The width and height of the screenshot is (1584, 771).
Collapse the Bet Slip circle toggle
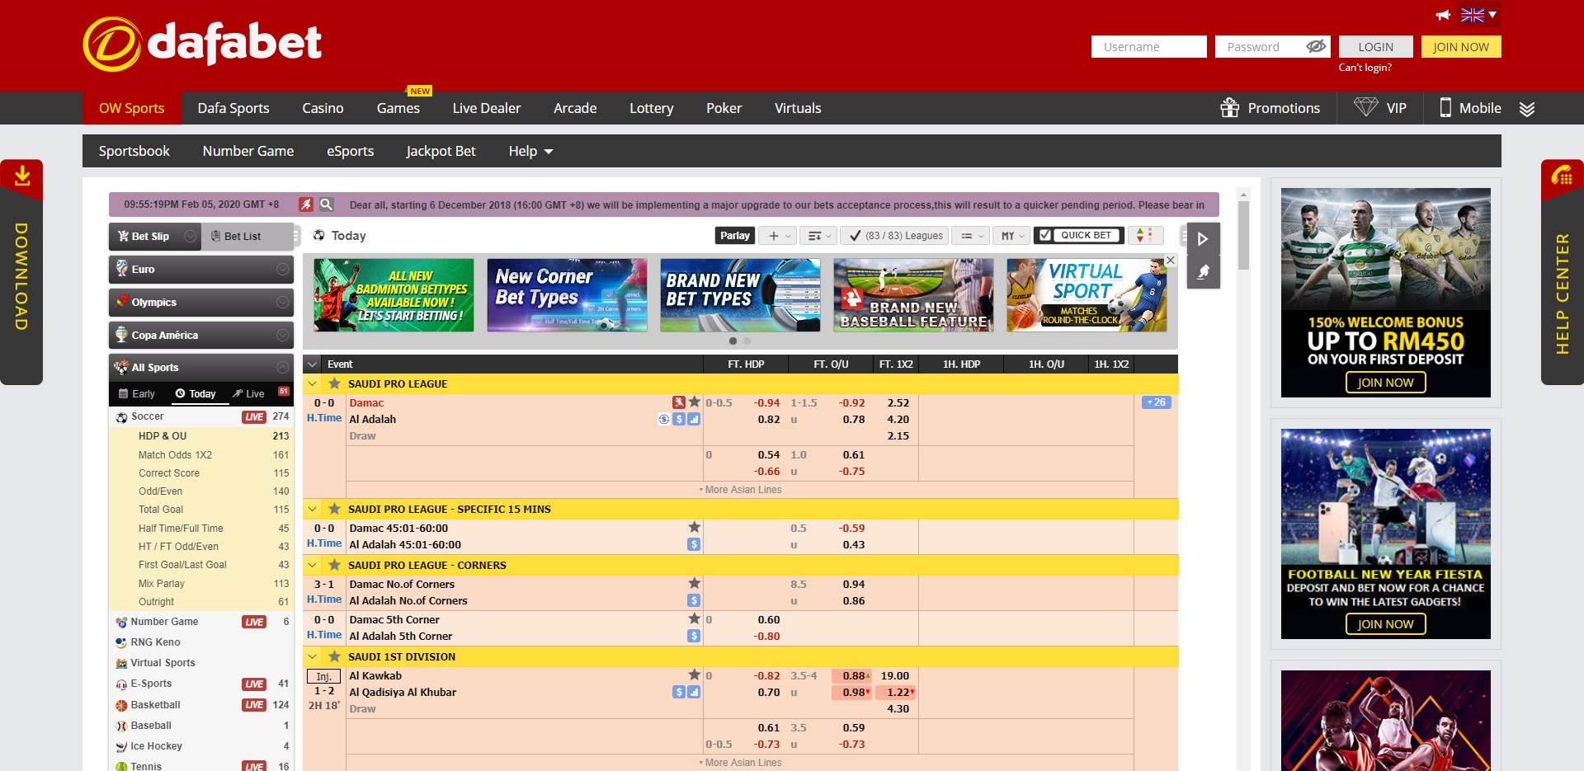click(x=191, y=236)
